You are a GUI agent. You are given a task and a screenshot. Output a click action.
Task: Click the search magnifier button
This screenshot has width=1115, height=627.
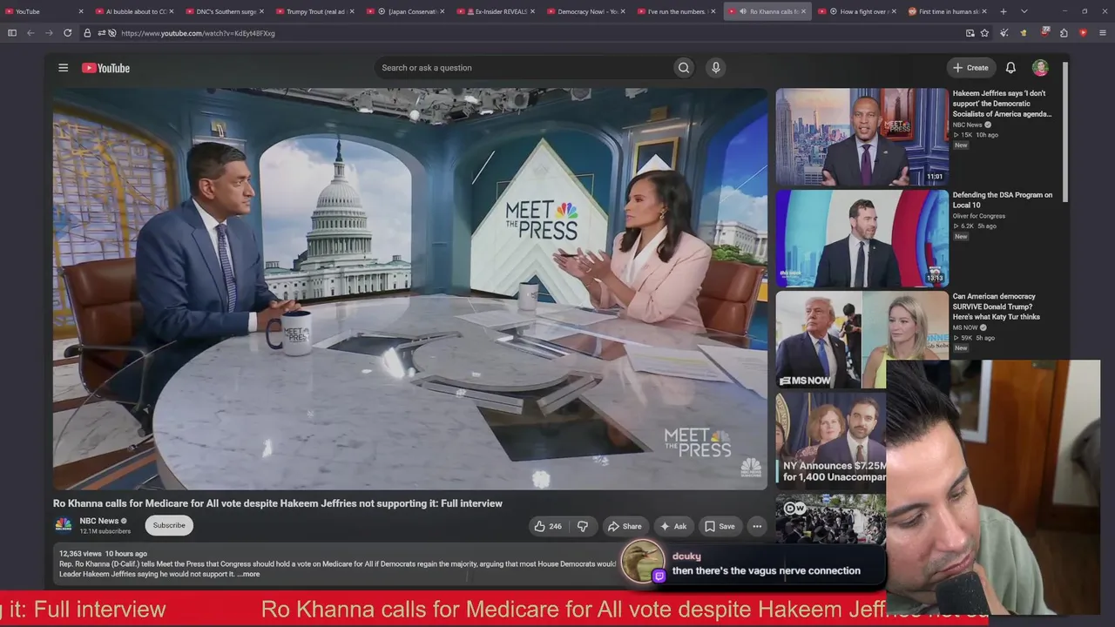[684, 68]
